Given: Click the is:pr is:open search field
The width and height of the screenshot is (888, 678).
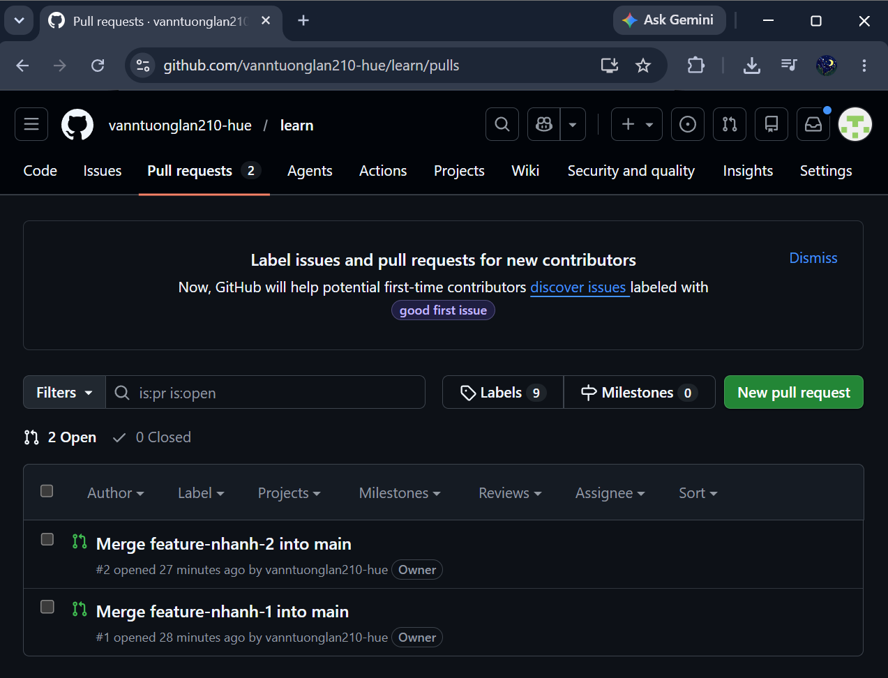Looking at the screenshot, I should click(x=265, y=392).
